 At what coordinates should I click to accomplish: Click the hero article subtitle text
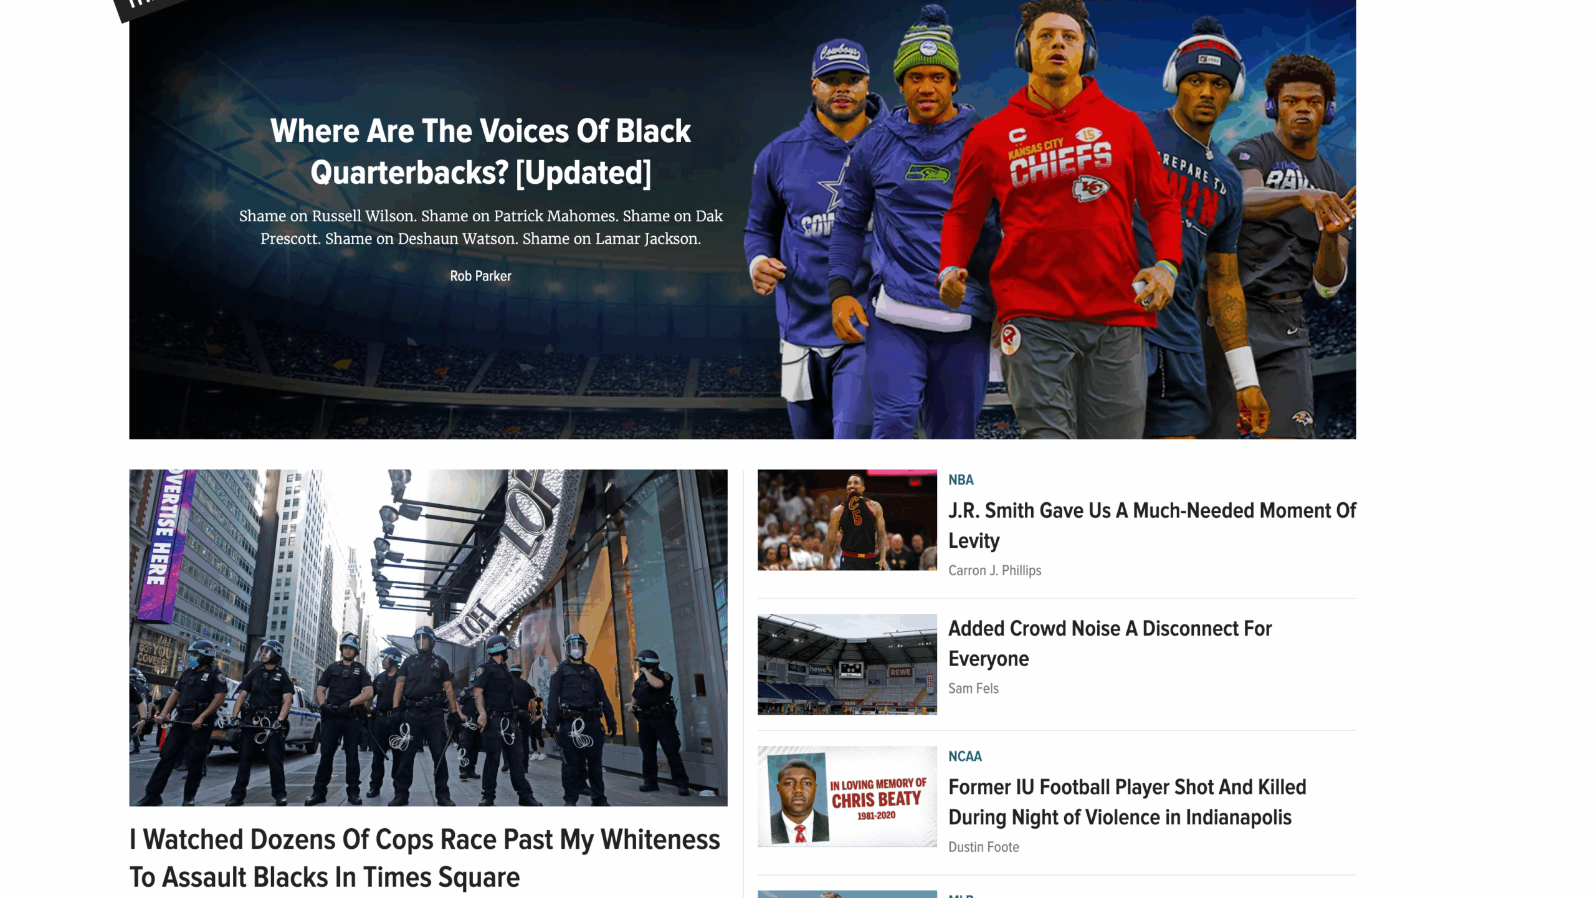[480, 227]
